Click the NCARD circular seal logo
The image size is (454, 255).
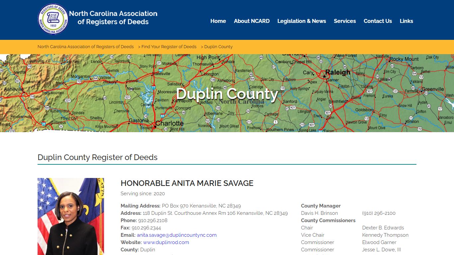[53, 19]
